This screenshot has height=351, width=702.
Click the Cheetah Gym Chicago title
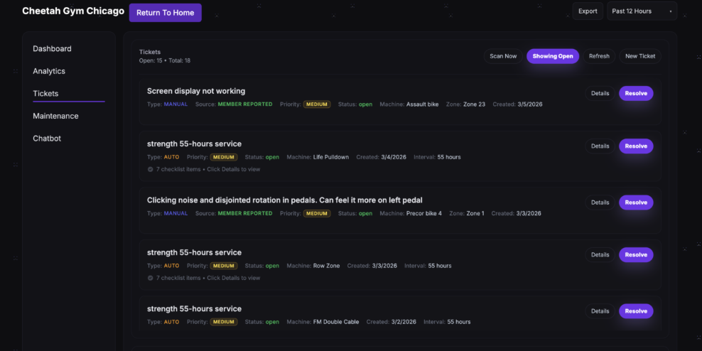click(x=73, y=11)
